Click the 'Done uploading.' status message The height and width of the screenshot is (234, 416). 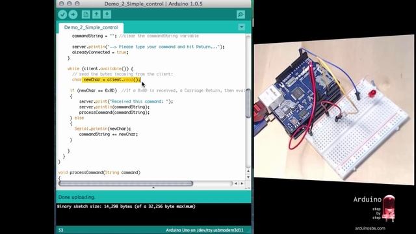click(77, 197)
